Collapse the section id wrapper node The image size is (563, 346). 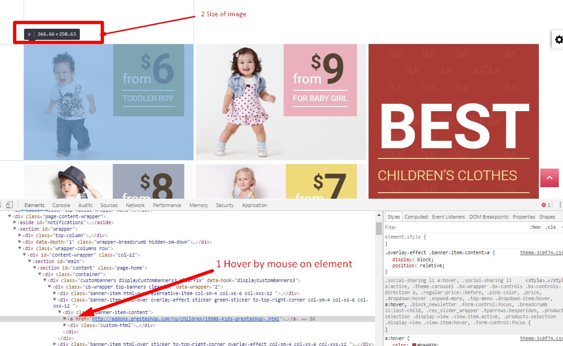pyautogui.click(x=15, y=229)
